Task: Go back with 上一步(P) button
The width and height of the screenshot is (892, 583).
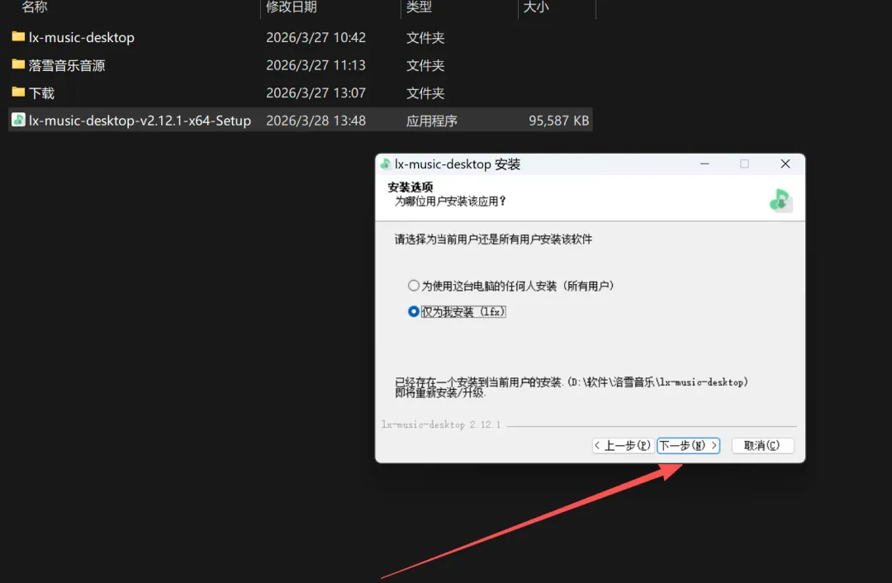Action: pyautogui.click(x=623, y=445)
